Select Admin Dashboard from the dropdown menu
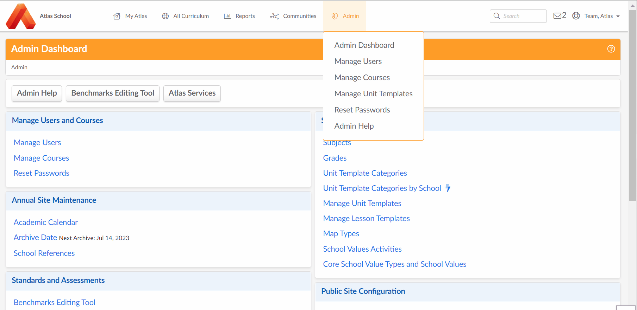The height and width of the screenshot is (310, 637). [364, 45]
